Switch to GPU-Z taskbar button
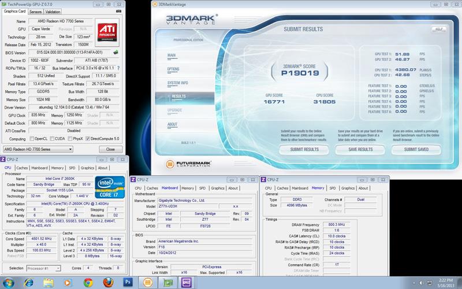 (x=168, y=283)
